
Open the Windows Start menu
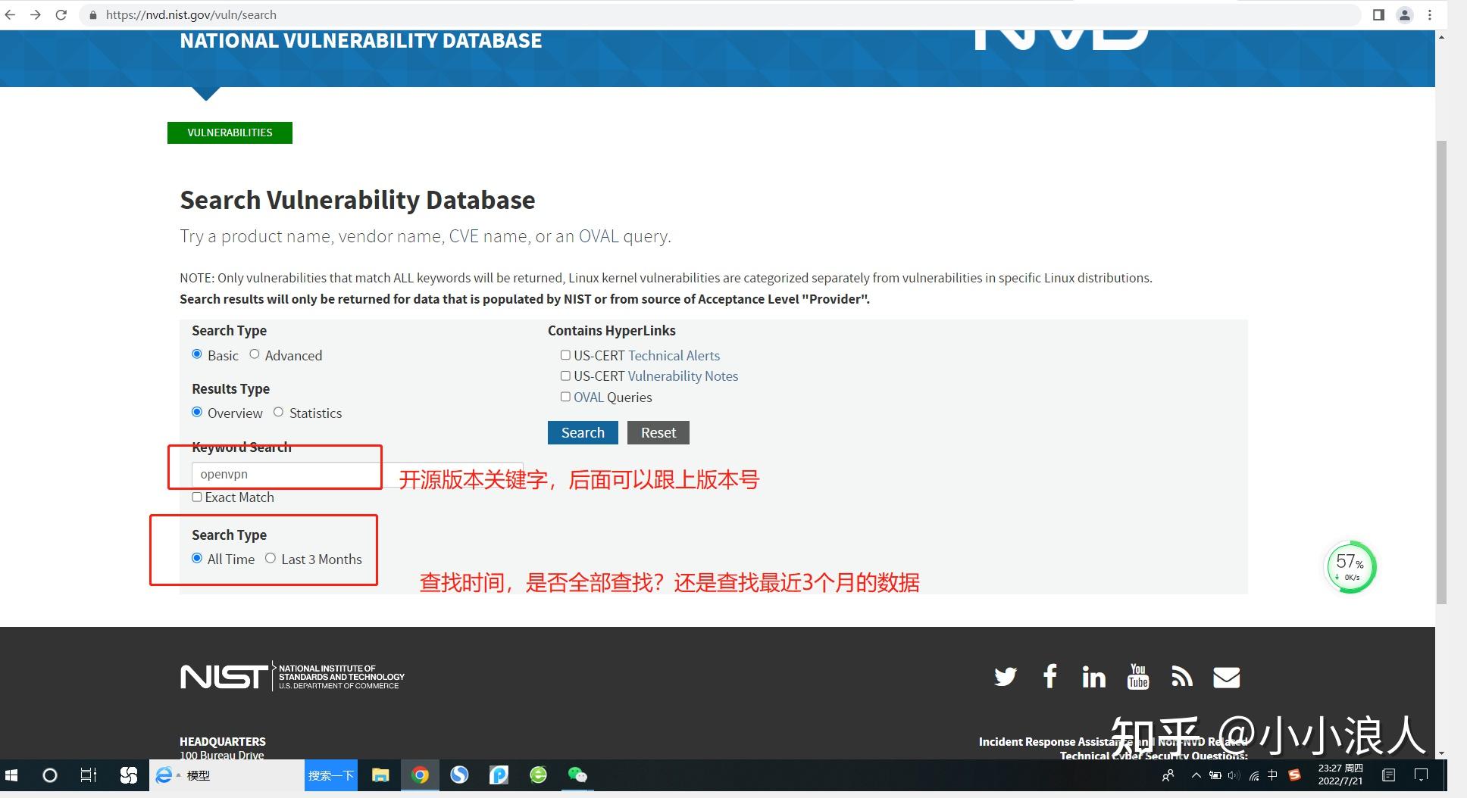coord(11,775)
